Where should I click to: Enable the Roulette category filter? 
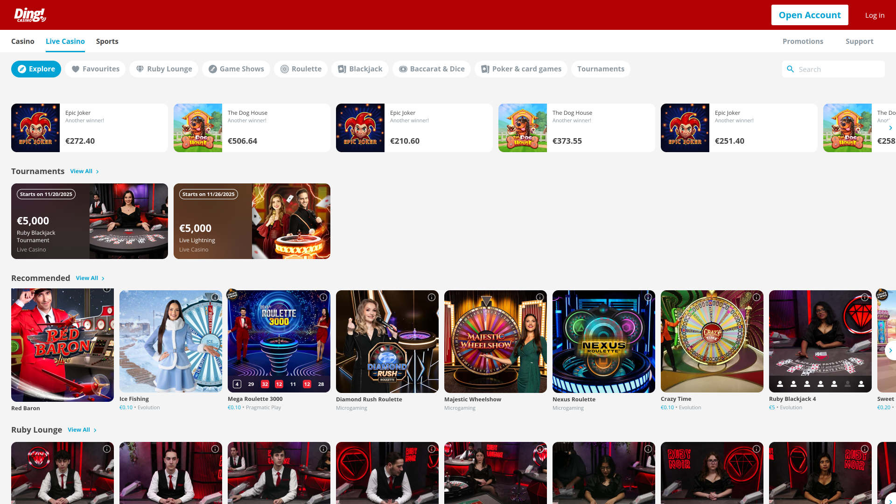coord(301,69)
